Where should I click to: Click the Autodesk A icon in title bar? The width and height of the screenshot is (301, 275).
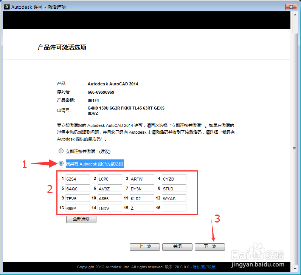[7, 7]
